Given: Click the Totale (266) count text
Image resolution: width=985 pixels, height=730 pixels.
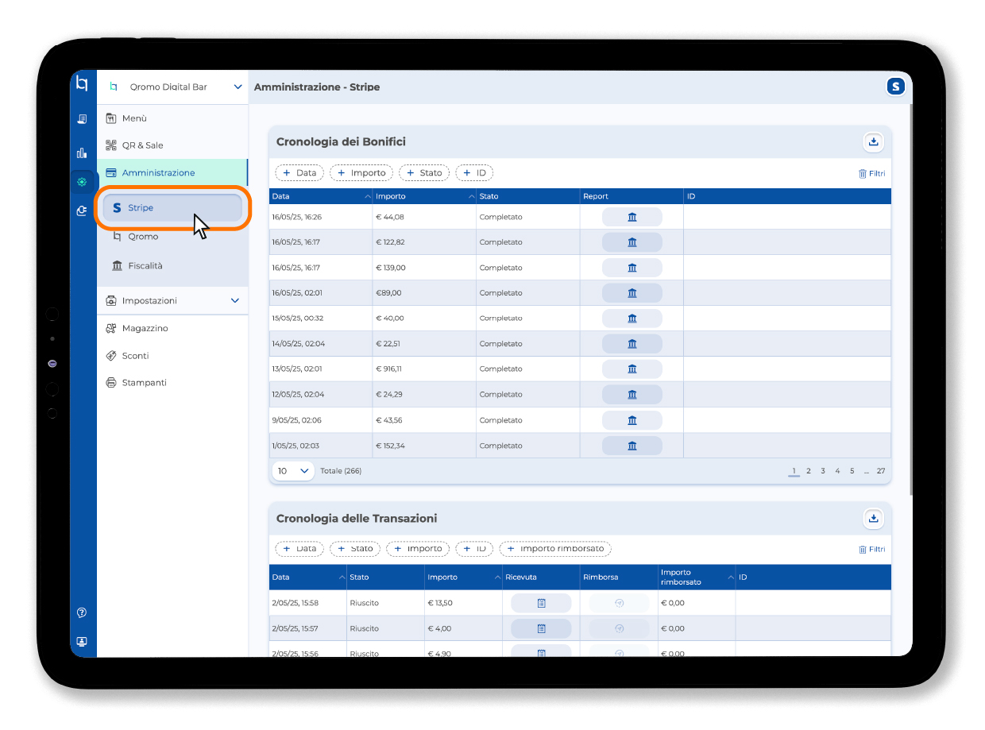Looking at the screenshot, I should (x=341, y=471).
